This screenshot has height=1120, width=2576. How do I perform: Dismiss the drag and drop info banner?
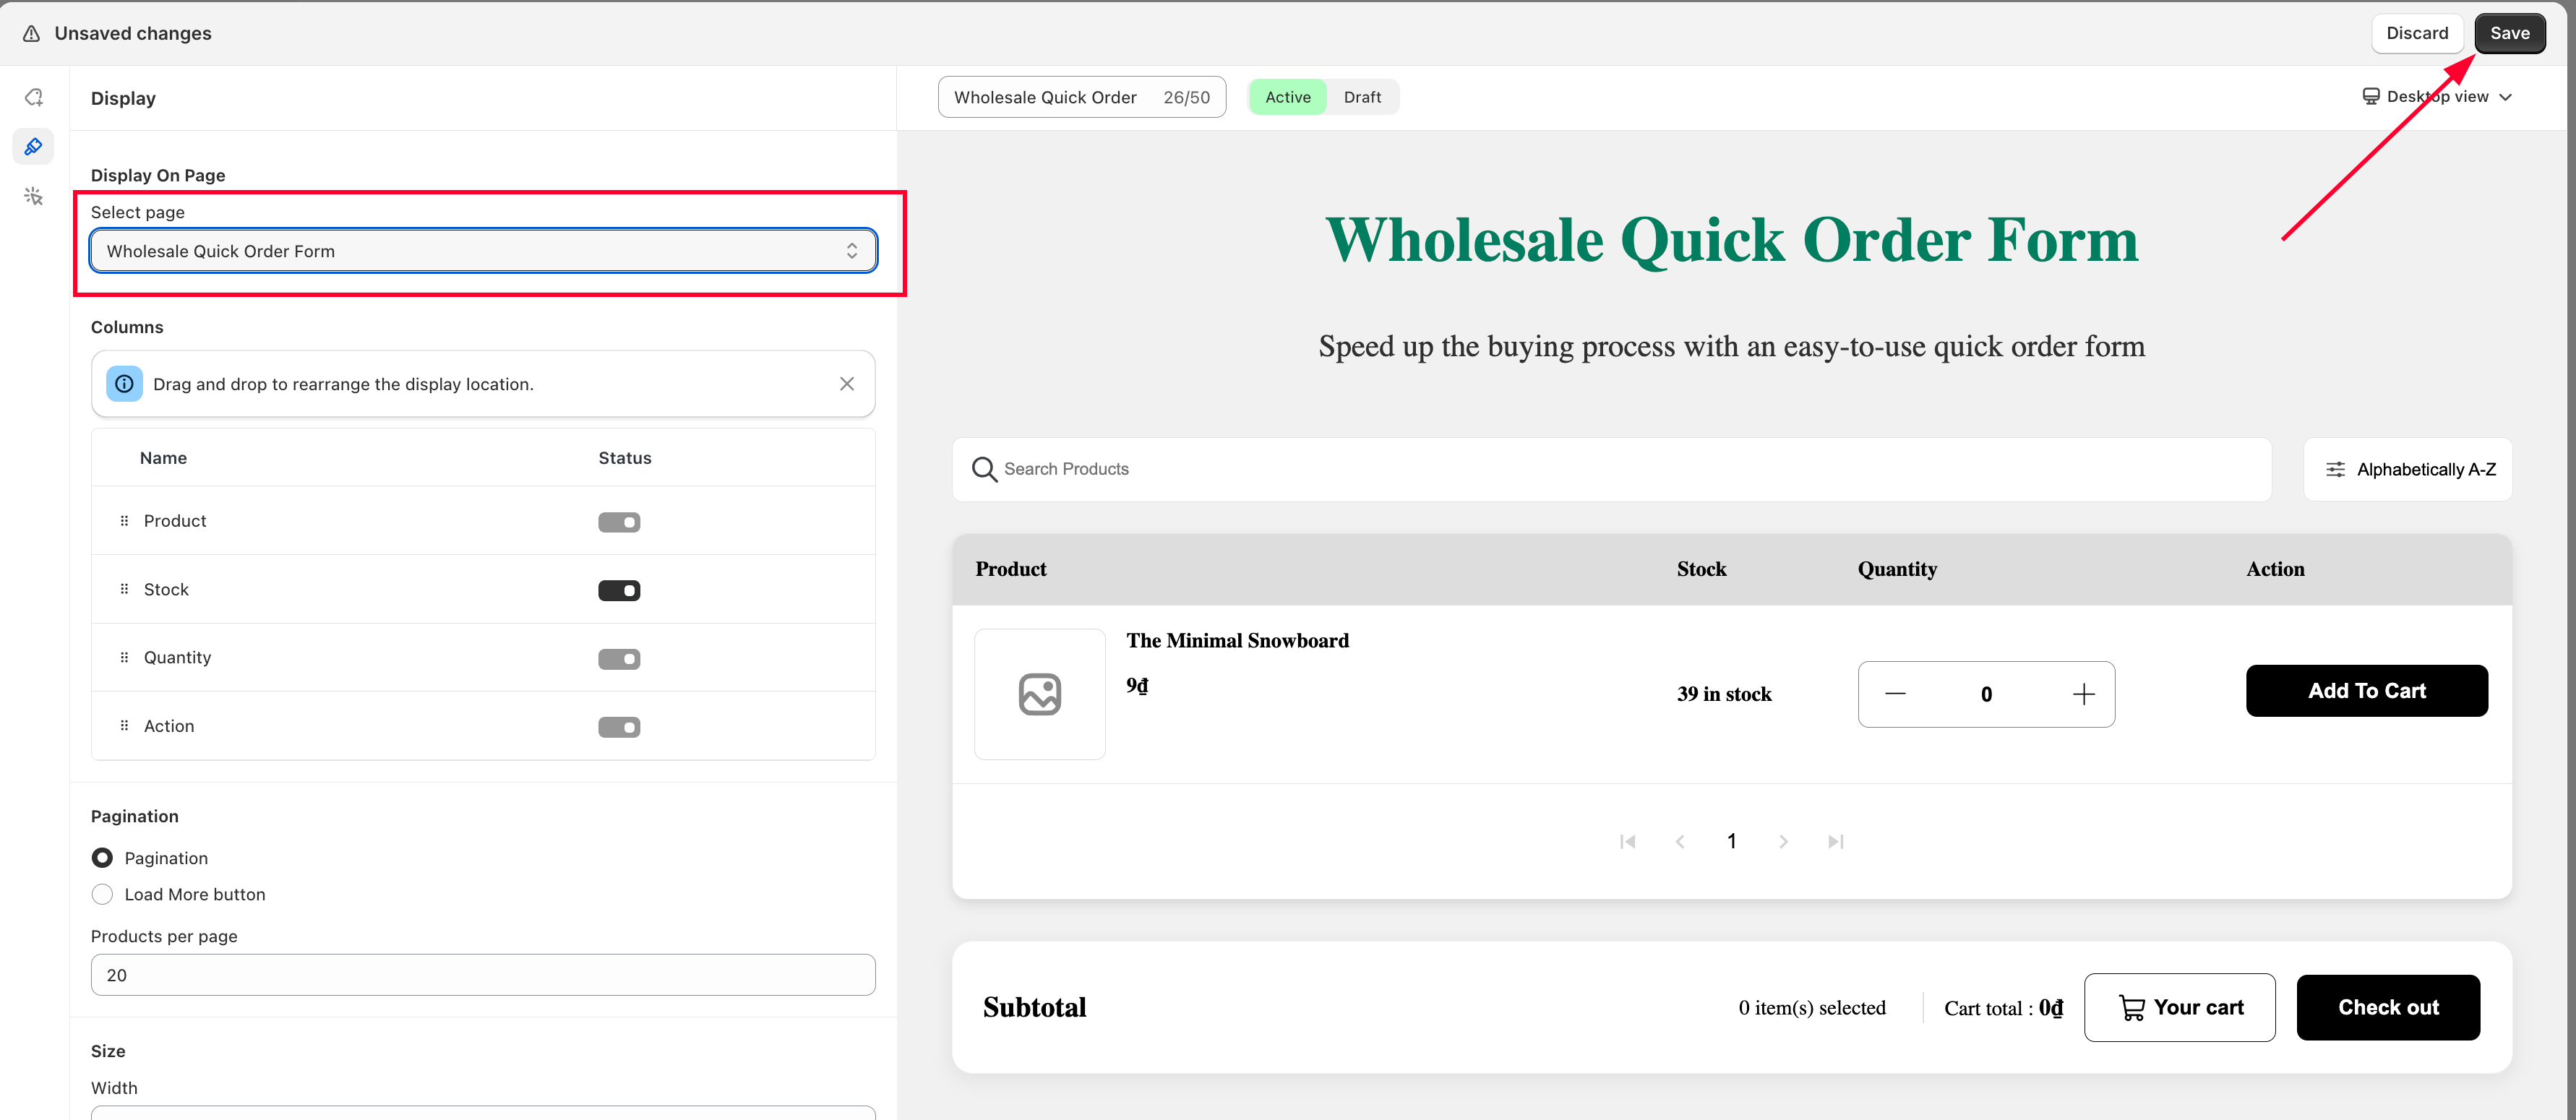click(846, 384)
